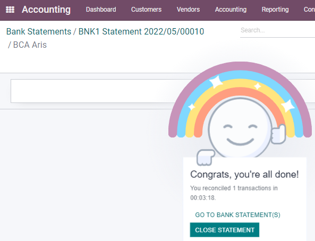The width and height of the screenshot is (315, 241).
Task: Open BNK1 Statement 2022/05/00010 breadcrumb
Action: click(x=141, y=31)
